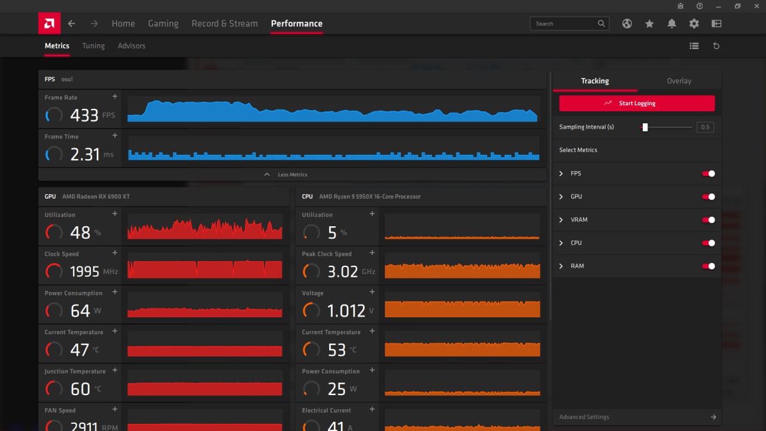Image resolution: width=766 pixels, height=431 pixels.
Task: Open favorites star icon
Action: pos(649,24)
